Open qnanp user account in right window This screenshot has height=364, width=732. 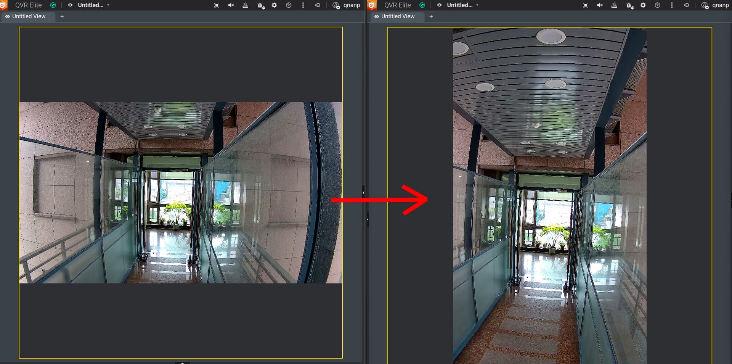pos(715,5)
